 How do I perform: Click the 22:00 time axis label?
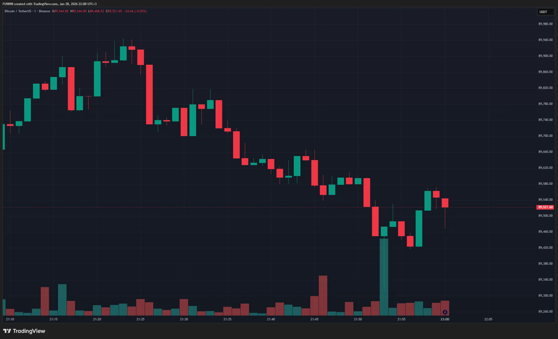point(445,319)
